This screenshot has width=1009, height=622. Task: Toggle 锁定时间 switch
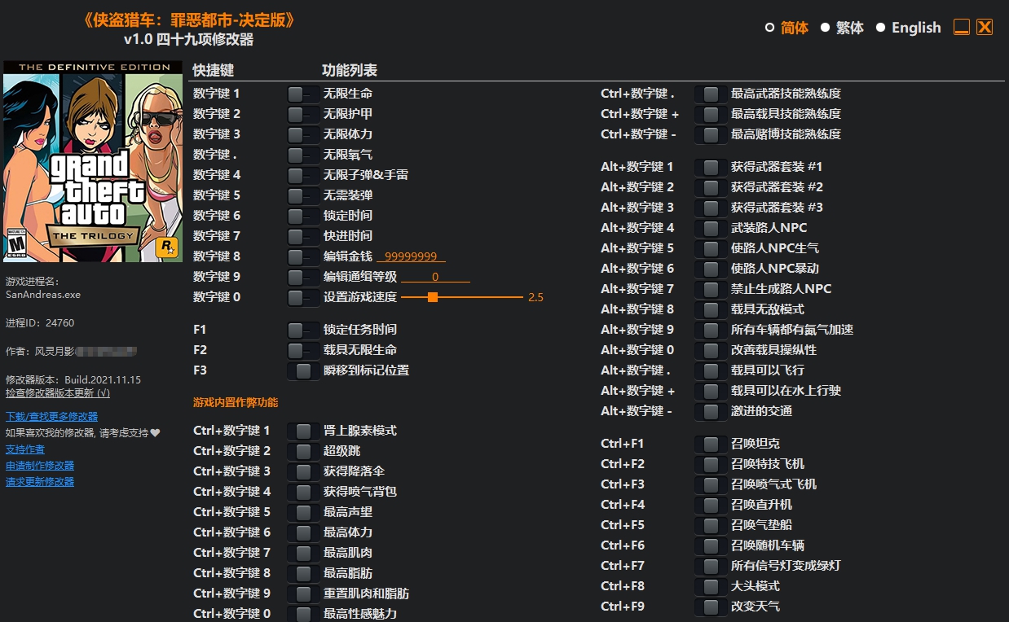303,216
